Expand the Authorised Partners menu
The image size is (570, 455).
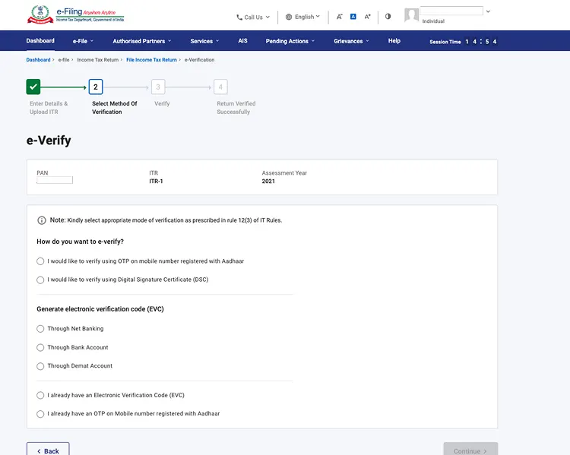point(142,41)
